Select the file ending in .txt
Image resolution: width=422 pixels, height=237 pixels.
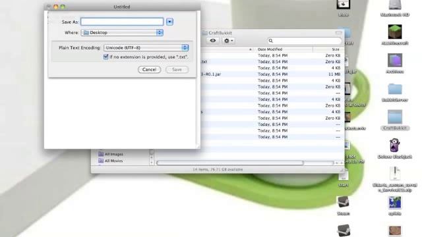(204, 62)
